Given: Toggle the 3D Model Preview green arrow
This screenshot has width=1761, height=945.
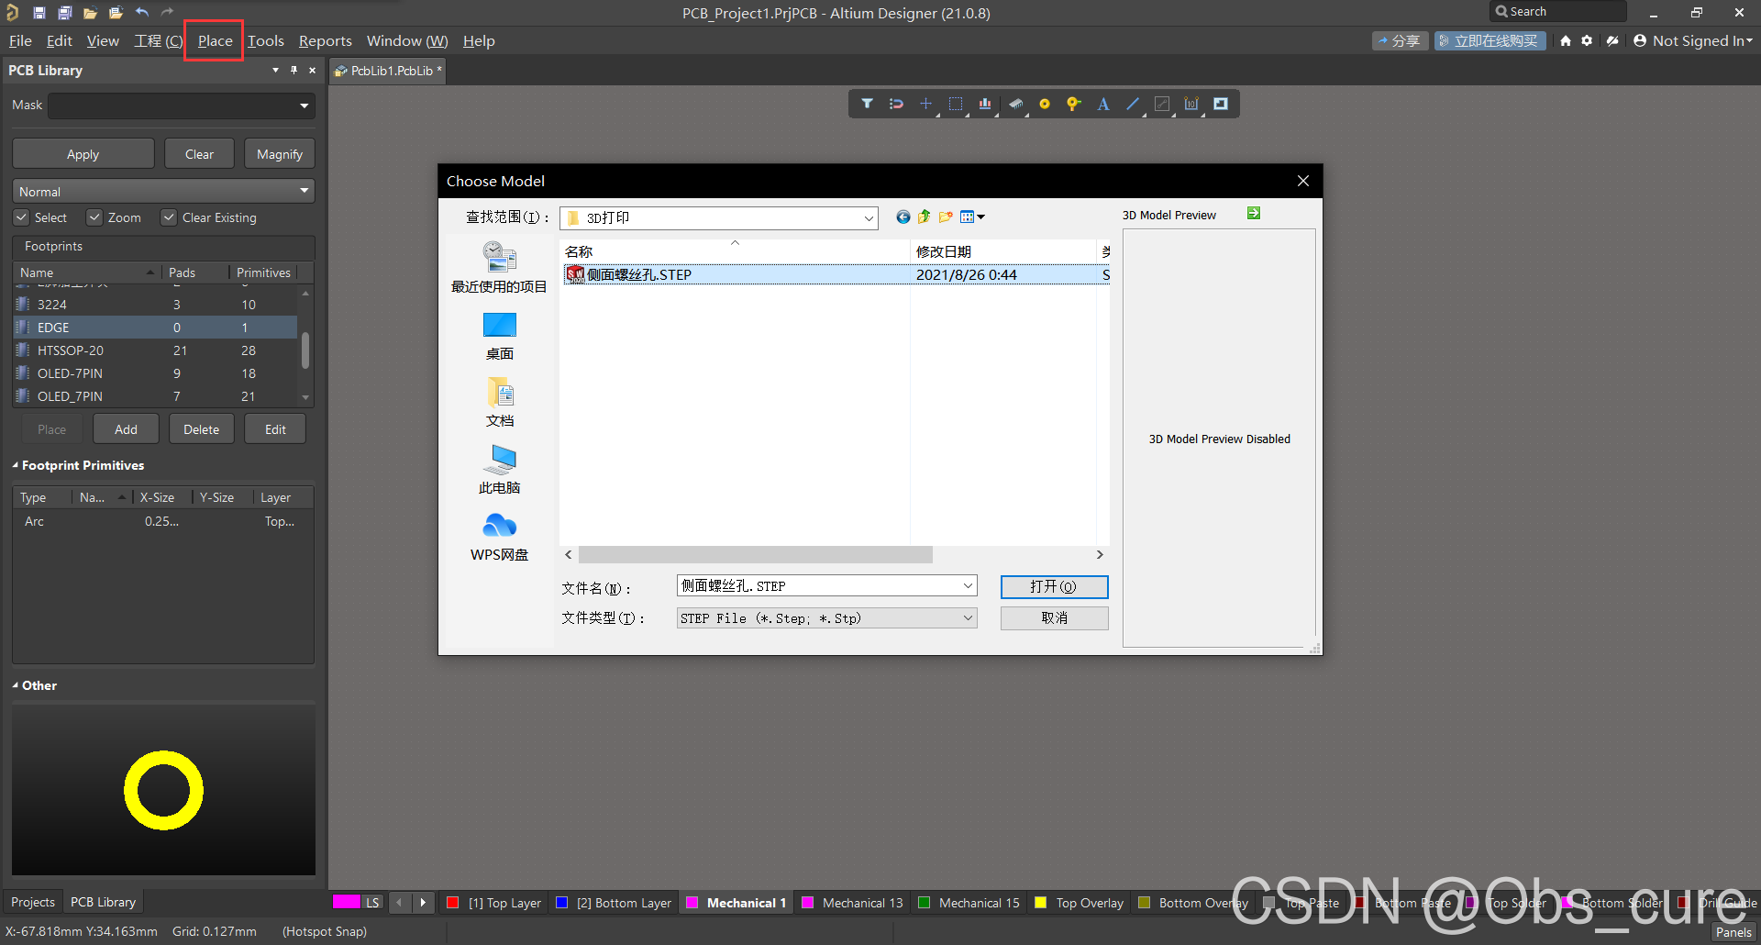Looking at the screenshot, I should click(1254, 214).
